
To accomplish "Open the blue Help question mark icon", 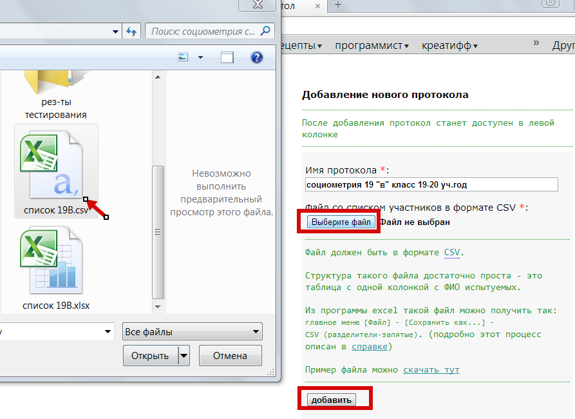I will point(257,57).
